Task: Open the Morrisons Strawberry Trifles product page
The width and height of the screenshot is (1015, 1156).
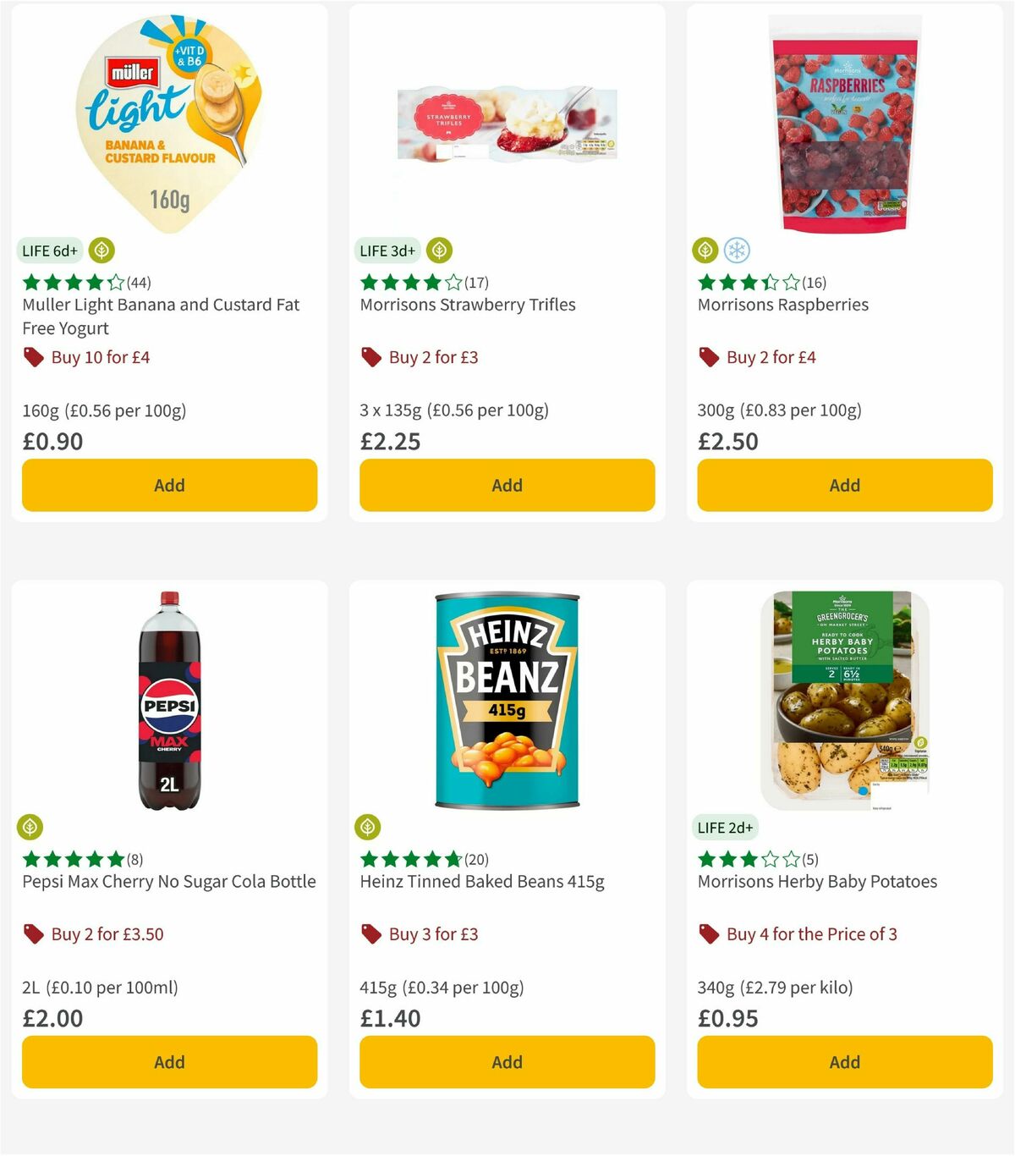Action: pyautogui.click(x=468, y=305)
